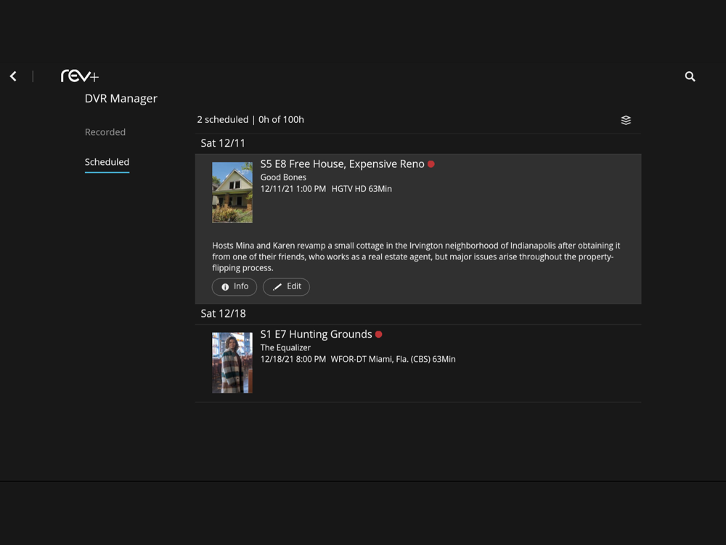Click The Equalizer series name
The image size is (726, 545).
point(285,347)
